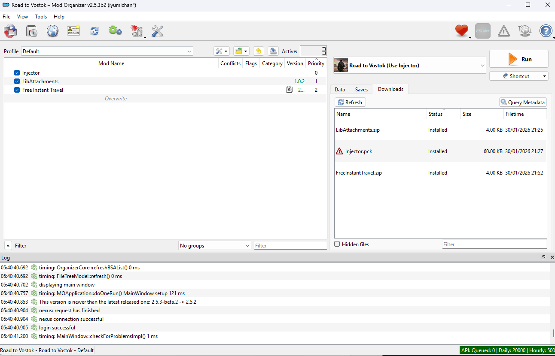Click the downloads Filter input field
This screenshot has height=356, width=555.
pyautogui.click(x=494, y=244)
